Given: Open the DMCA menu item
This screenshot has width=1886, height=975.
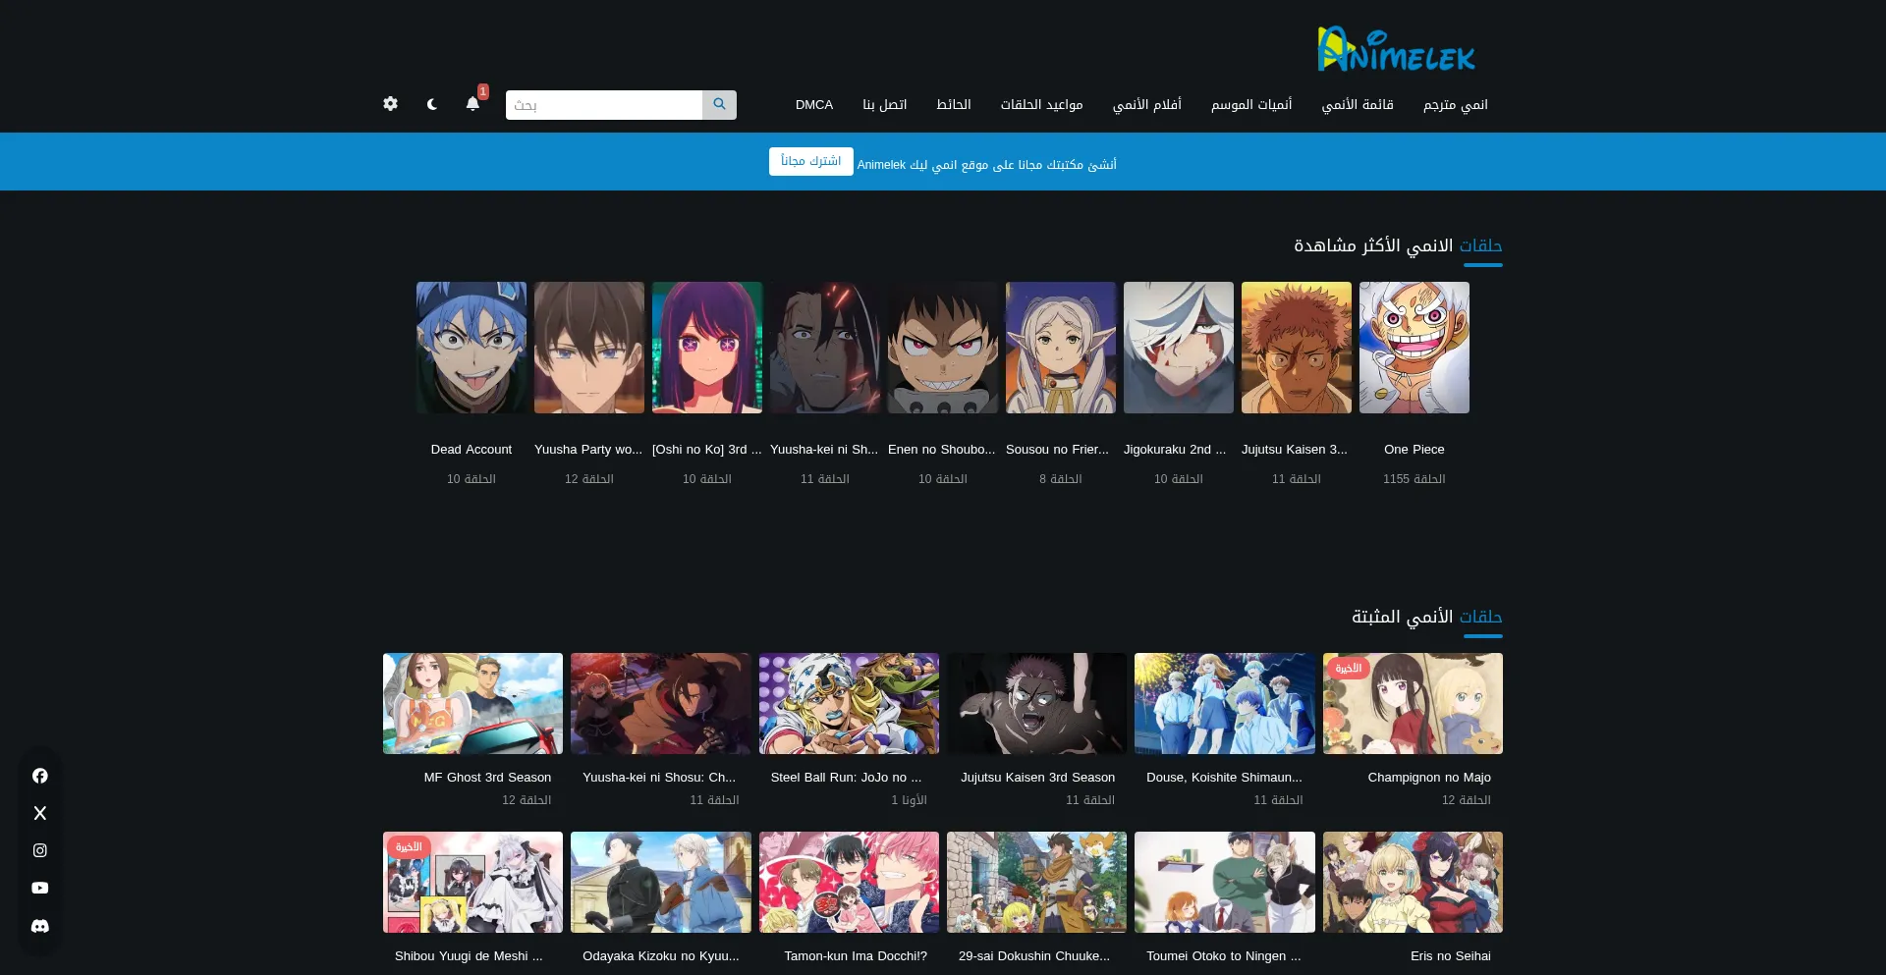Looking at the screenshot, I should tap(814, 105).
